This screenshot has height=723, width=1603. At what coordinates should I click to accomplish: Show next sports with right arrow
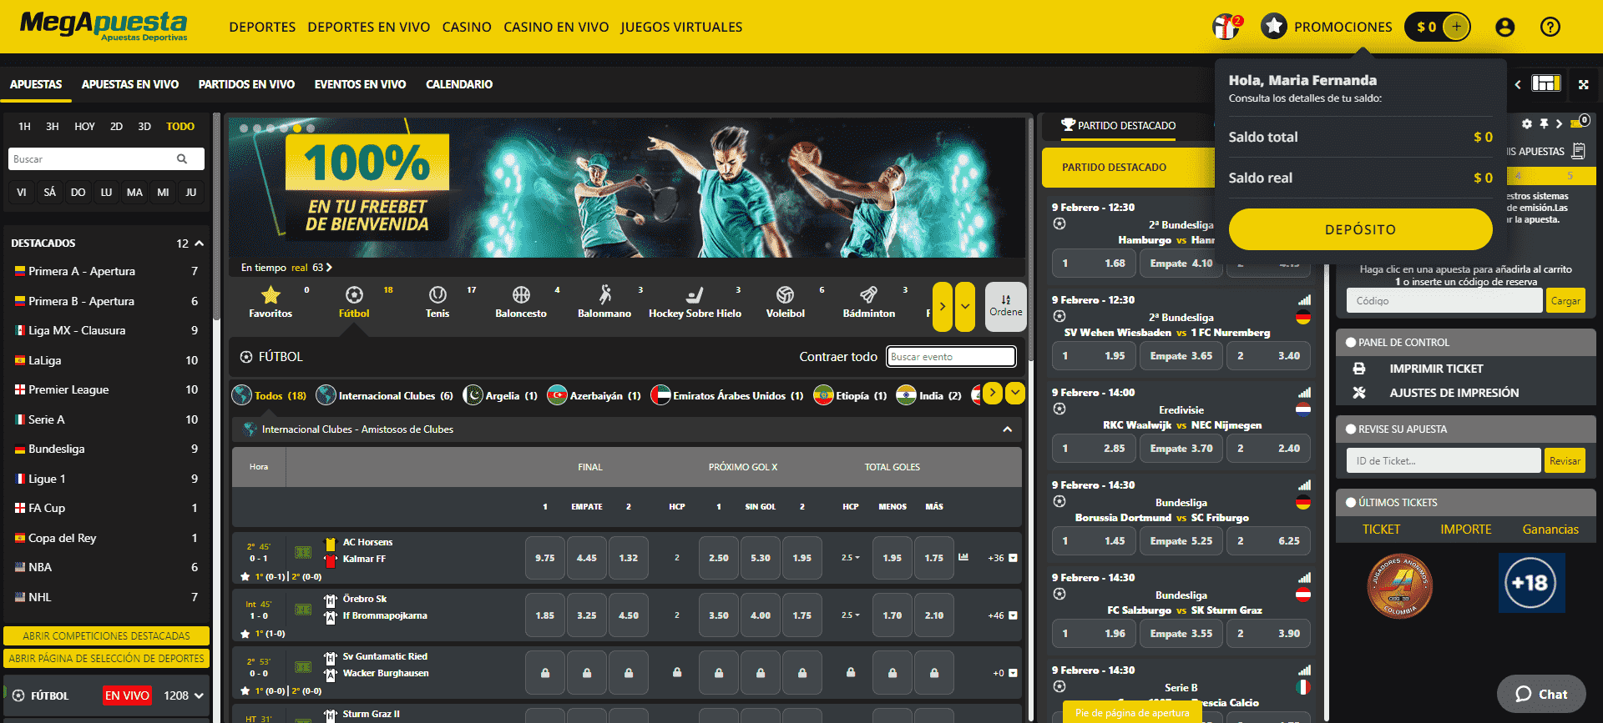(943, 306)
